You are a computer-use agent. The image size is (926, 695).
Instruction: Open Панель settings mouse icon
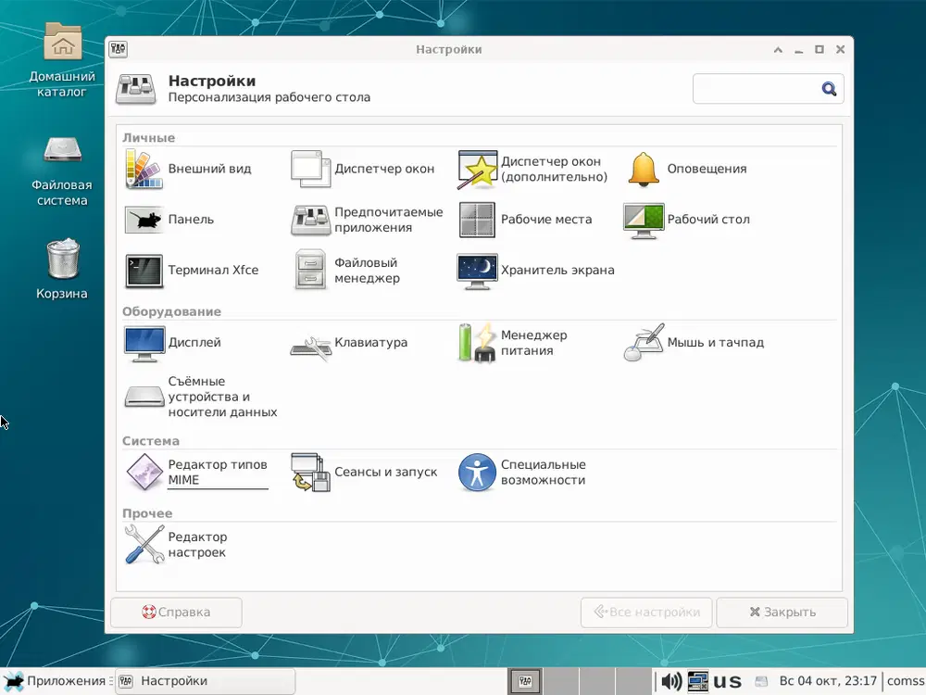tap(144, 220)
